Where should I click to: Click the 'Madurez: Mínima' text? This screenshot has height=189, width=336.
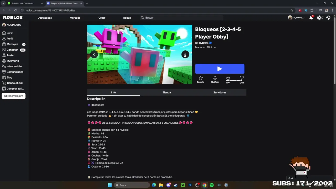[x=205, y=47]
